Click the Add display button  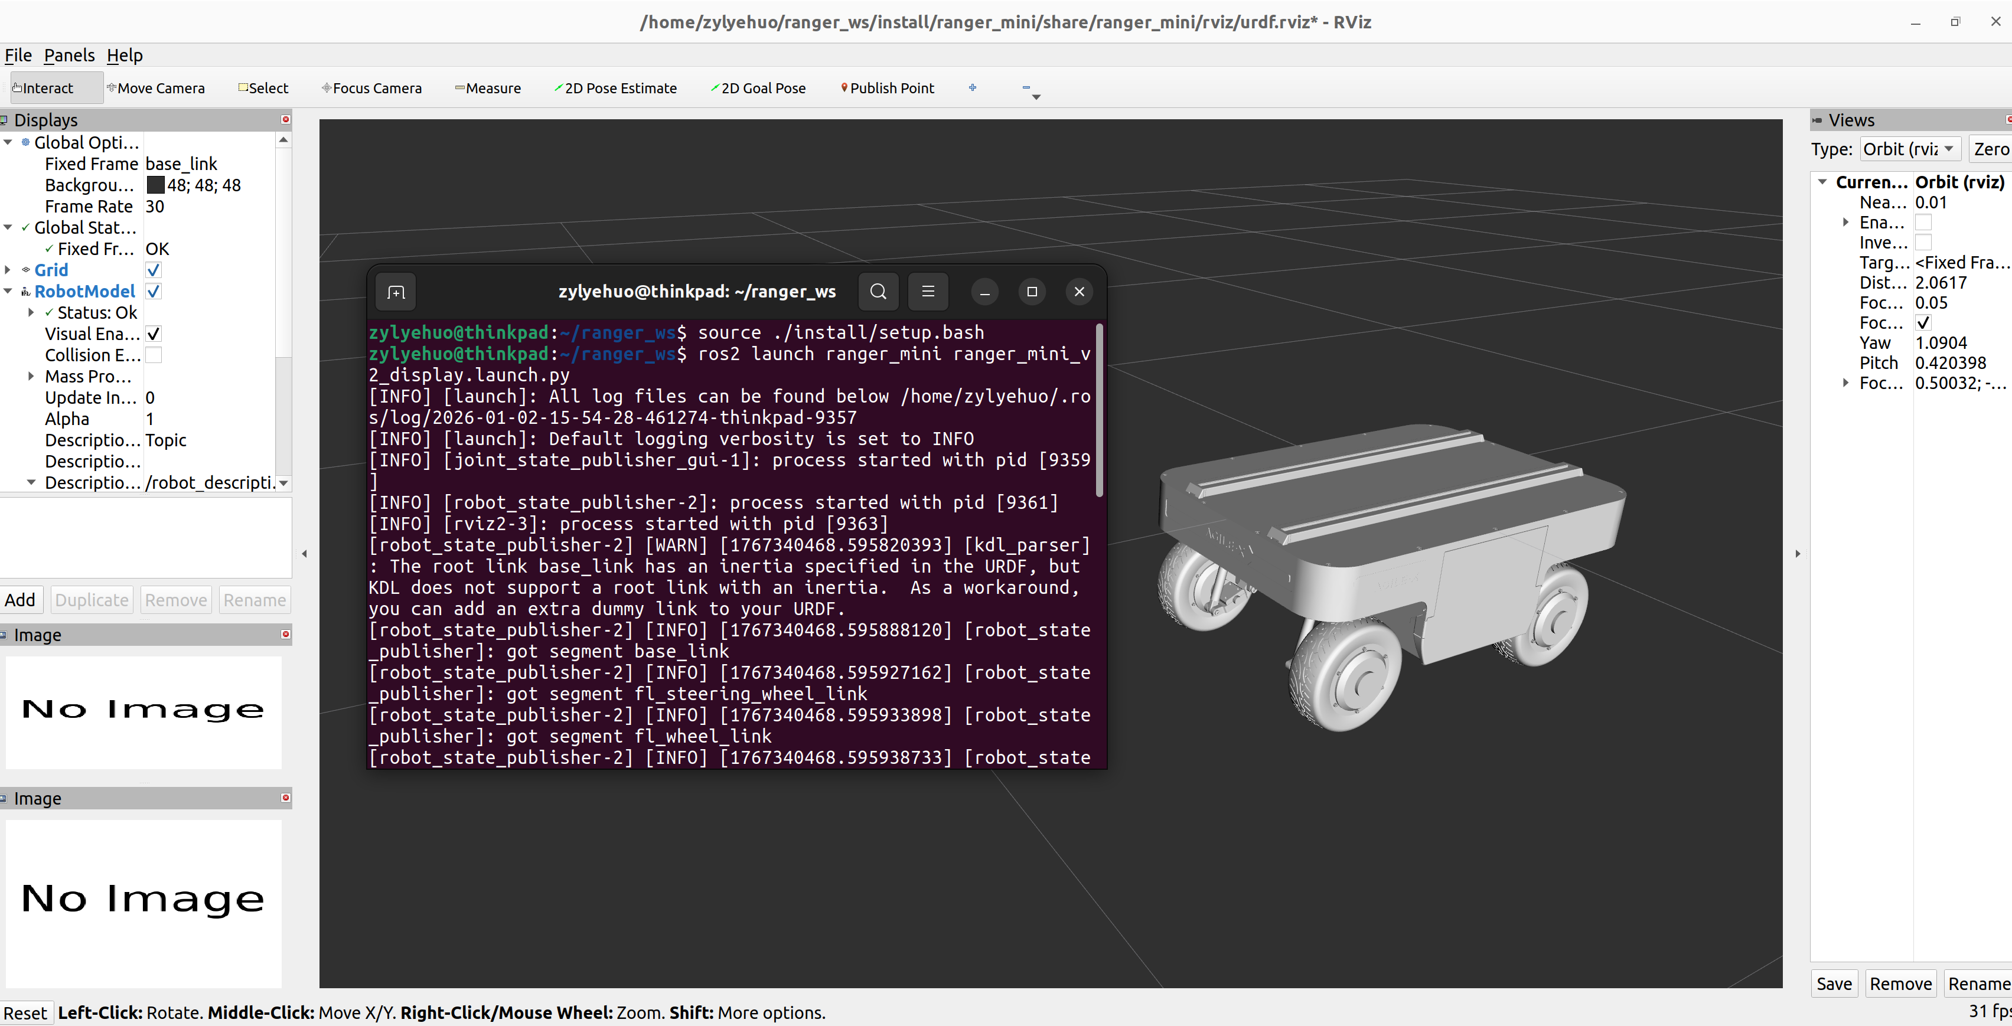tap(20, 600)
